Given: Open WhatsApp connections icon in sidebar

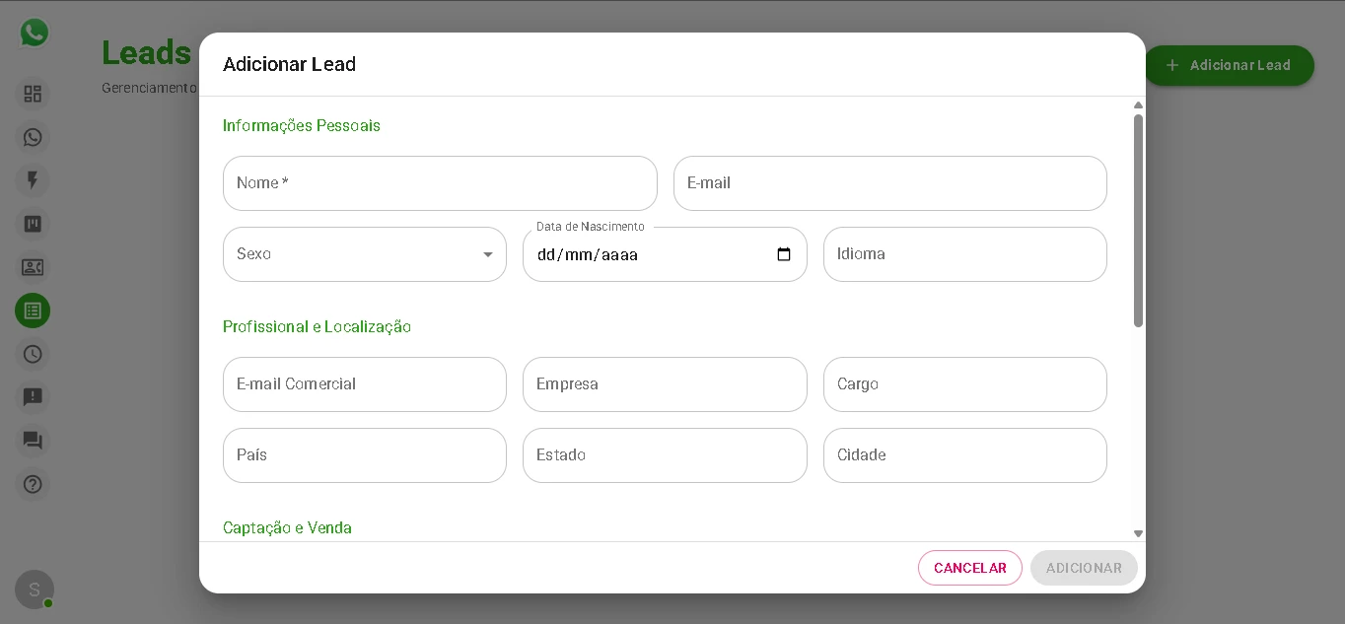Looking at the screenshot, I should (33, 137).
